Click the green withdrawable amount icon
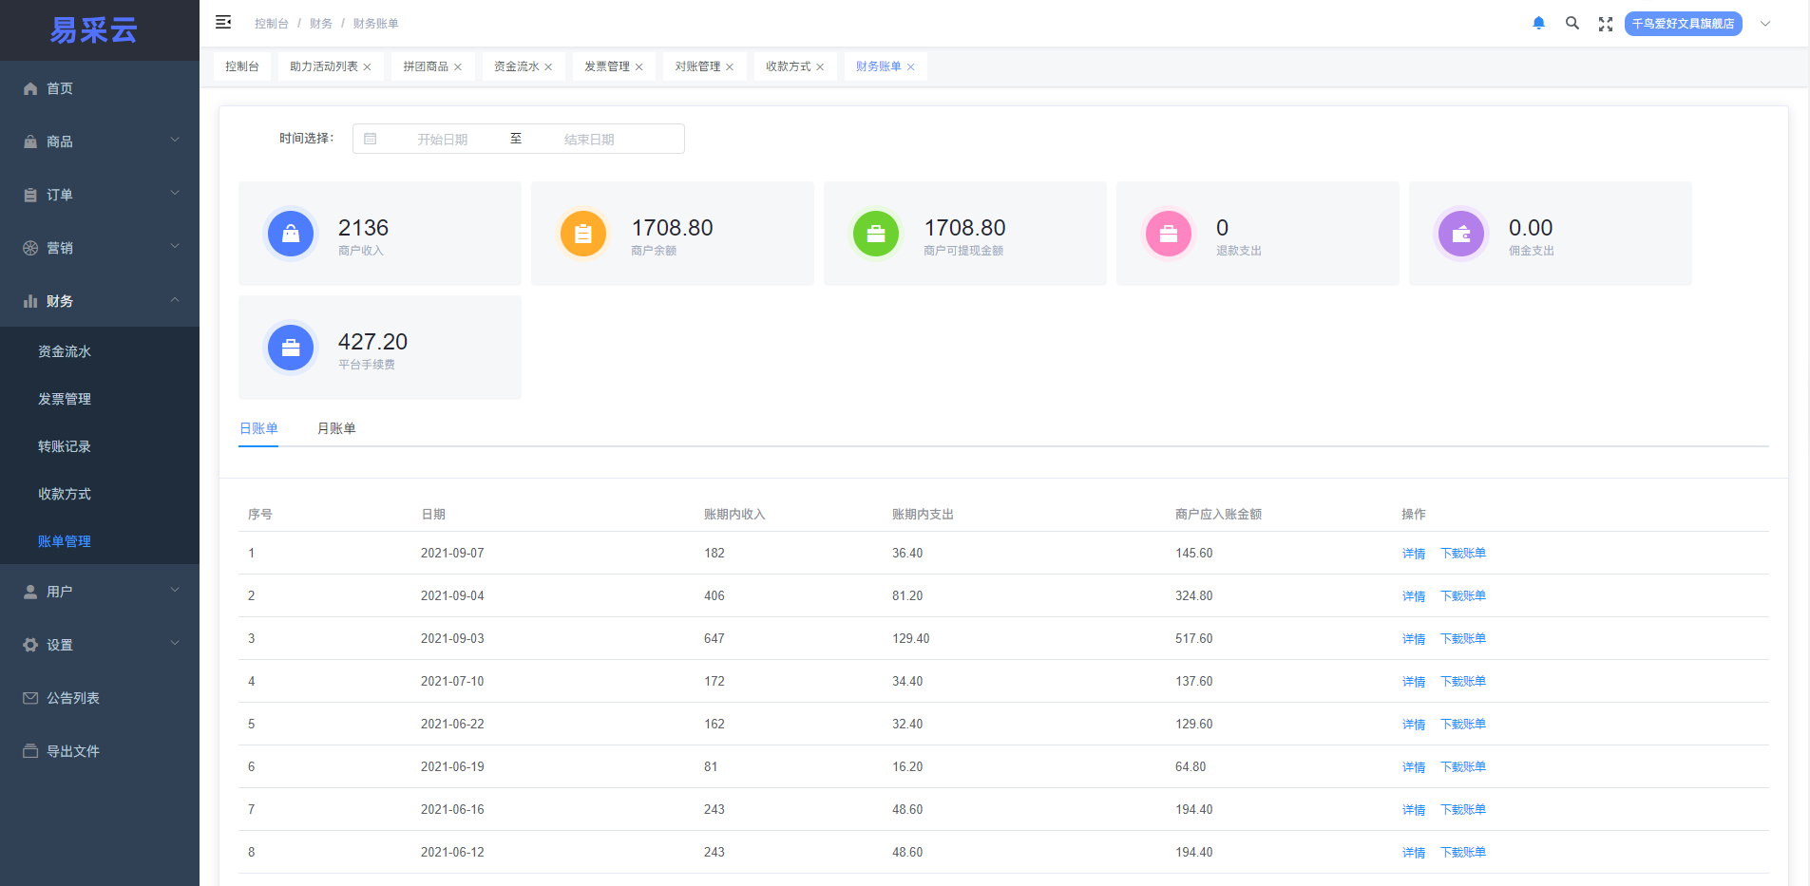This screenshot has width=1810, height=886. pos(876,234)
